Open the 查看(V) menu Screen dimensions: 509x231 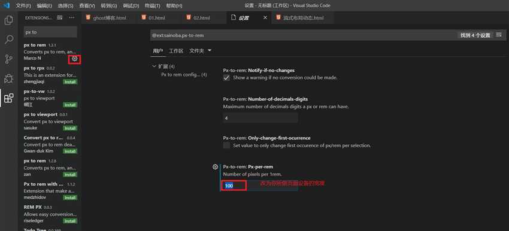click(87, 6)
